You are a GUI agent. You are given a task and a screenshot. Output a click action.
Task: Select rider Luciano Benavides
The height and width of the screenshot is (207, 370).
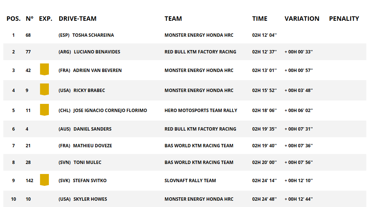click(x=97, y=52)
